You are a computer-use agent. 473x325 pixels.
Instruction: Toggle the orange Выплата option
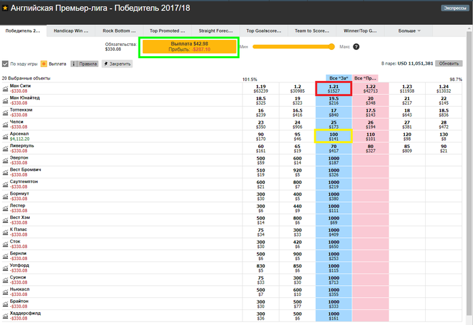pos(44,64)
